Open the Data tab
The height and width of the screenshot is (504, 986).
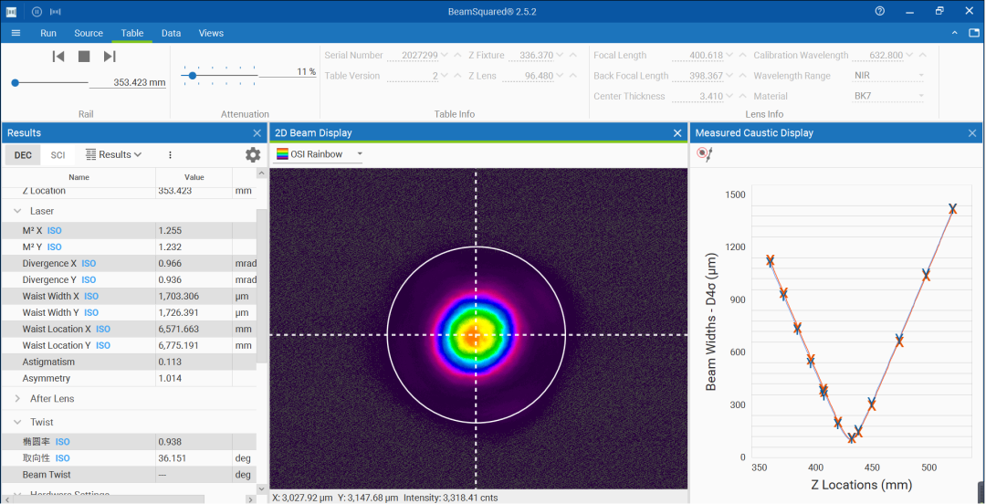(171, 34)
